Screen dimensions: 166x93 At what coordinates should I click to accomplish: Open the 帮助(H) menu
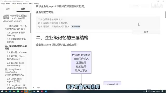(37, 4)
